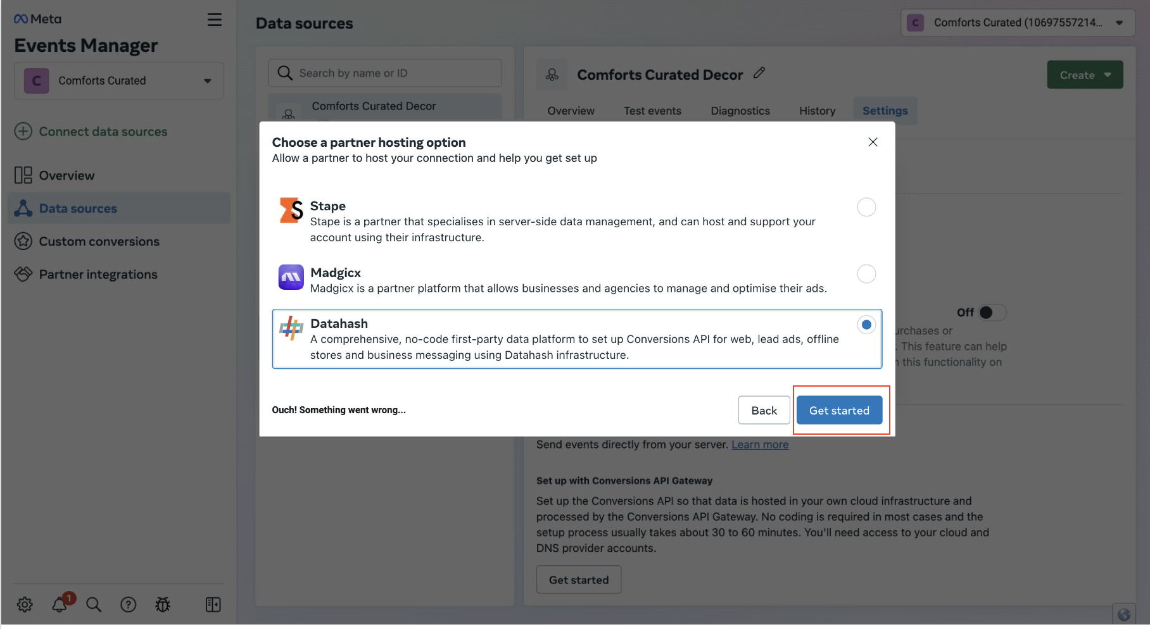Click the dataset icon beside Comforts Curated Decor title

[552, 75]
